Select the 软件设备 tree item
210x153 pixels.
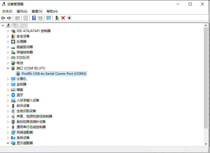click(23, 106)
